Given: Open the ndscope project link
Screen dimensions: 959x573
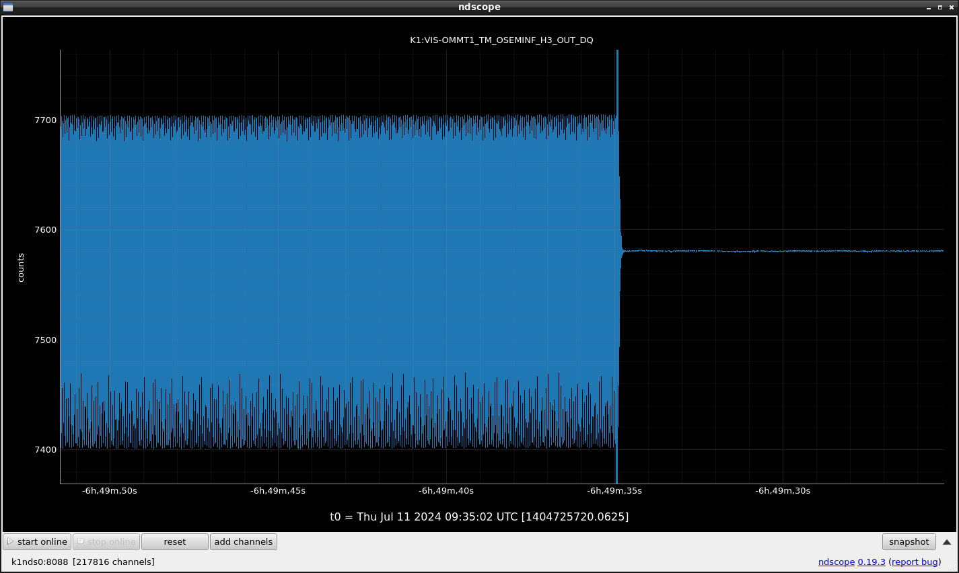Looking at the screenshot, I should pyautogui.click(x=836, y=562).
